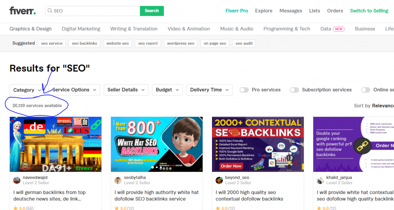Expand the Delivery Time filter
394x210 pixels.
(x=209, y=90)
